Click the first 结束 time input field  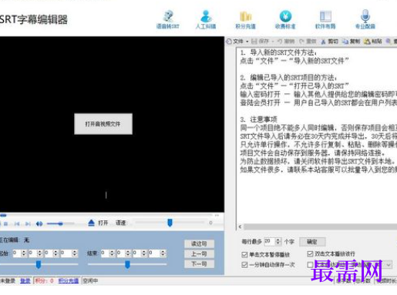[105, 253]
